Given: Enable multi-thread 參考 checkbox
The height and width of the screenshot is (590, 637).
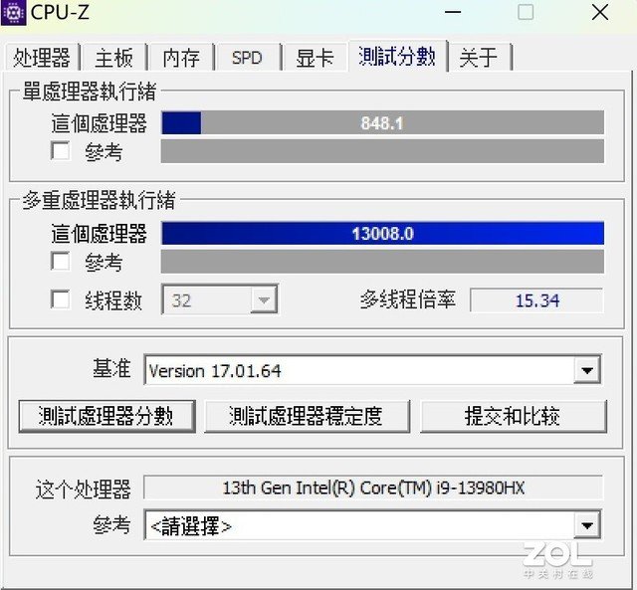Looking at the screenshot, I should pyautogui.click(x=60, y=261).
